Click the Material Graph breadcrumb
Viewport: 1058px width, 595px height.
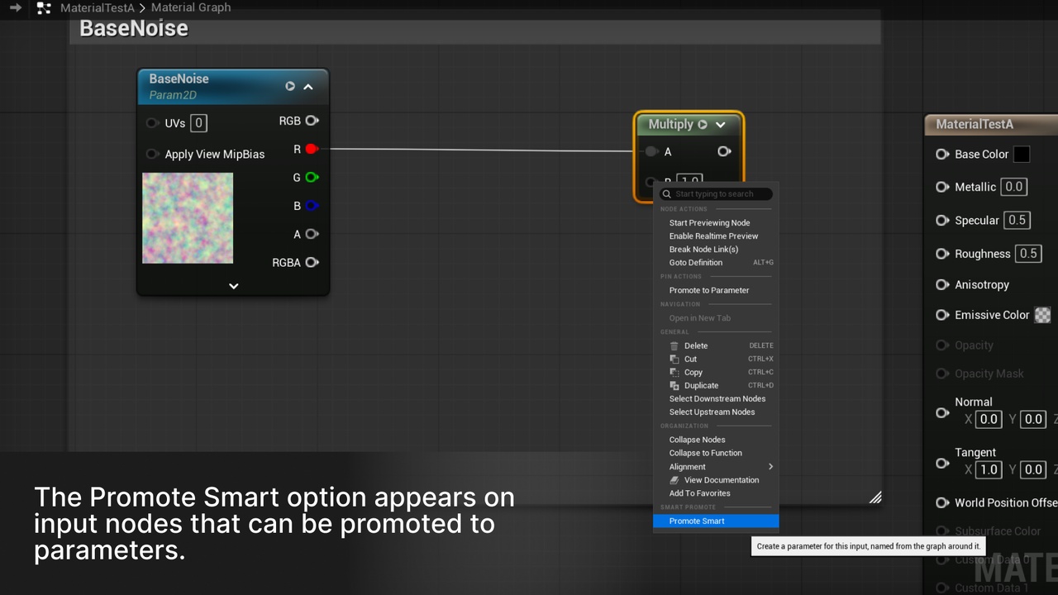pyautogui.click(x=191, y=7)
